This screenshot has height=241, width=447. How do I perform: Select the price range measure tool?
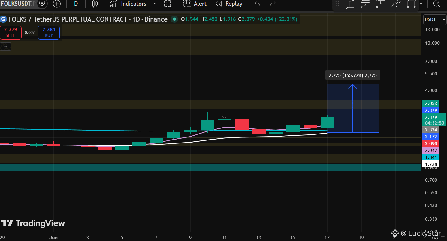[x=350, y=4]
